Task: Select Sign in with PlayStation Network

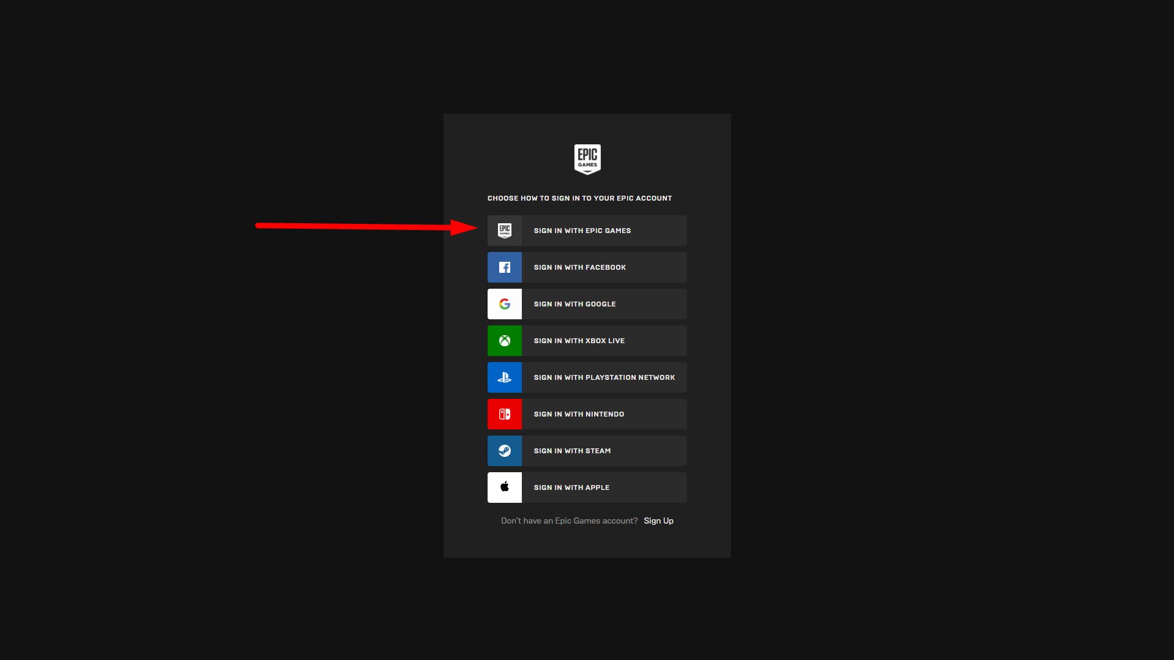Action: (x=603, y=377)
